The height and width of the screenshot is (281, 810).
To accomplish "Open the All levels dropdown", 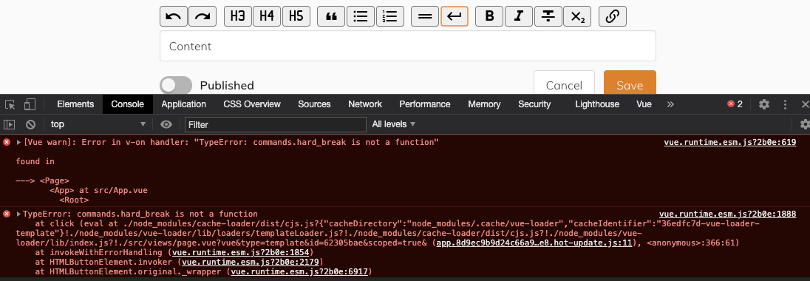I will pos(394,124).
